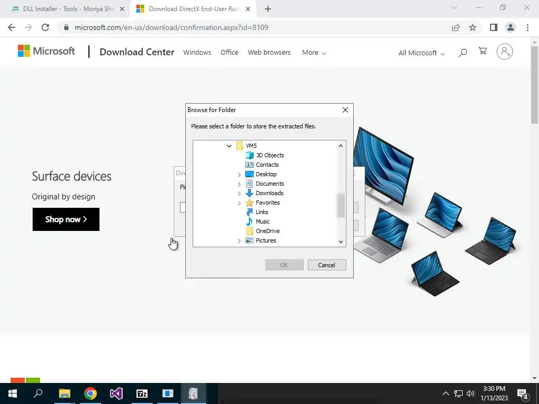Expand the Downloads folder node

(x=239, y=194)
